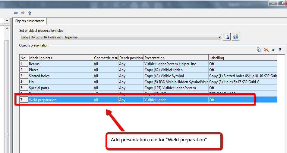
Task: Click Slotted holes 6SH labelling cell
Action: (243, 76)
